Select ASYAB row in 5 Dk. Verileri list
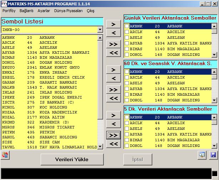This screenshot has width=219, height=180. coord(170,134)
